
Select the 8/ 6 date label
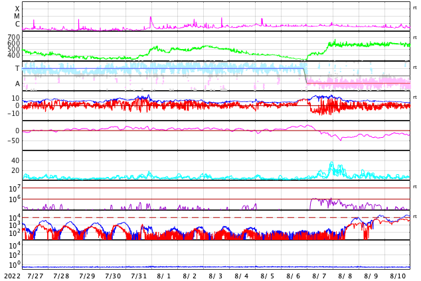(294, 276)
